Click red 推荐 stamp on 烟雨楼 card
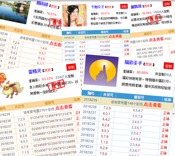Image resolution: width=175 pixels, height=156 pixels. click(x=56, y=22)
